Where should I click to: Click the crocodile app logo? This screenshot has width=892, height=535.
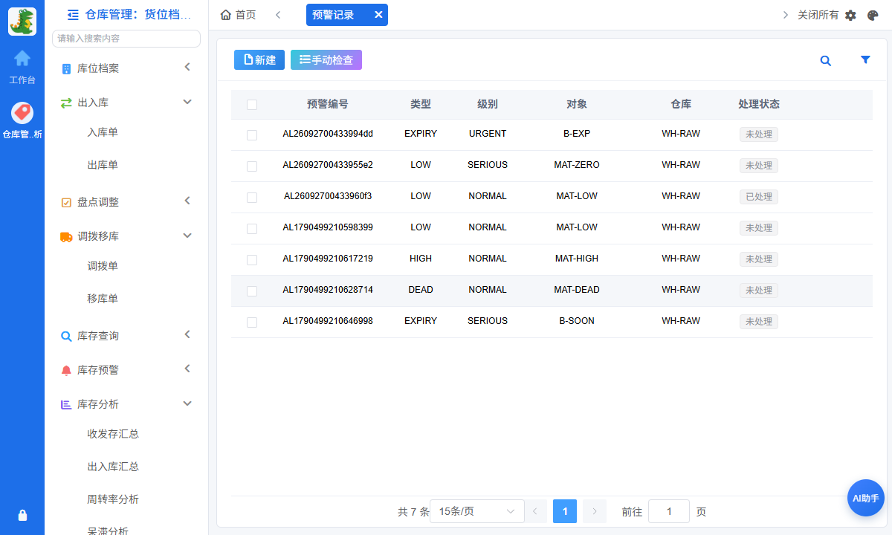pos(22,22)
